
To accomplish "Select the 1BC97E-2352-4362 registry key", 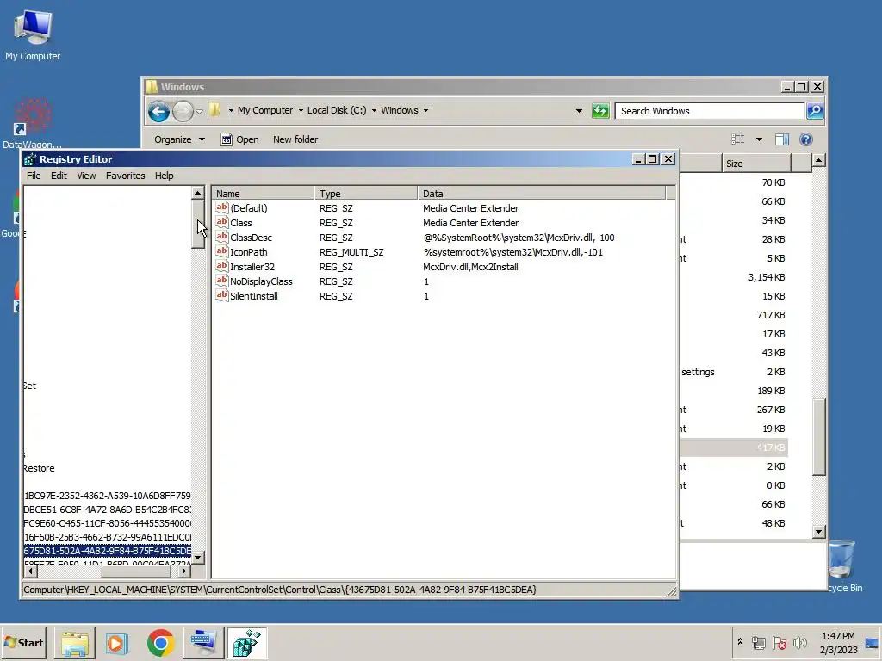I will click(108, 496).
